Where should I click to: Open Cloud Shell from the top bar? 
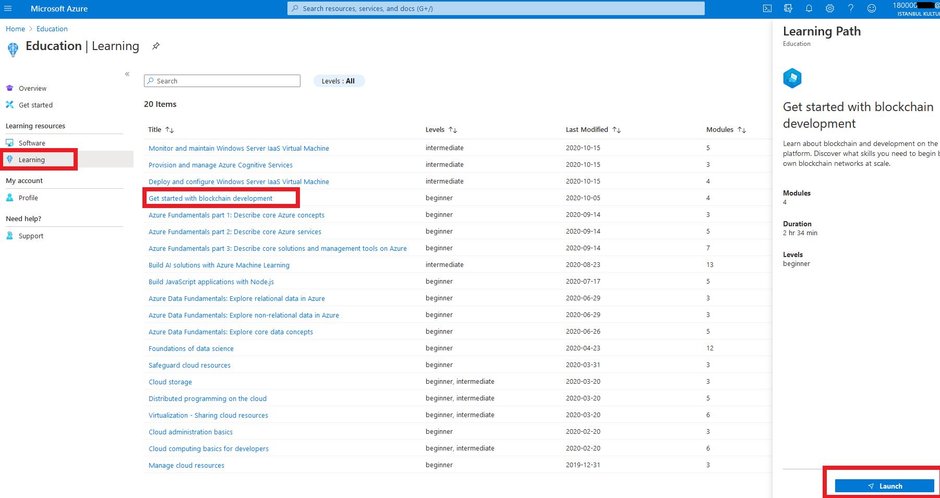pos(767,8)
